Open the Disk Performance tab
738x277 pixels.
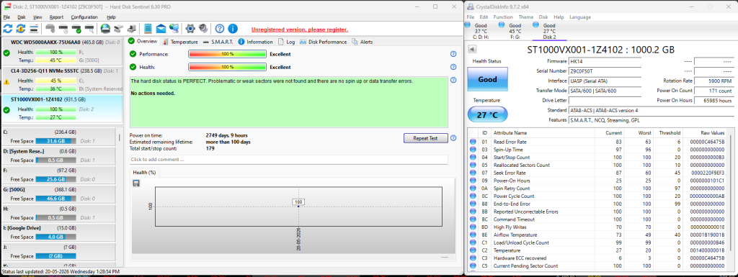point(324,42)
